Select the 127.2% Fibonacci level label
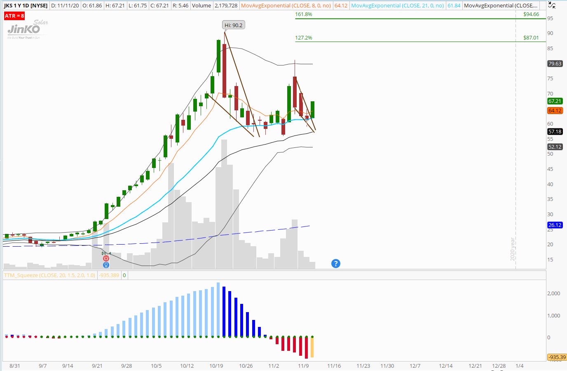Image resolution: width=567 pixels, height=371 pixels. click(x=304, y=38)
